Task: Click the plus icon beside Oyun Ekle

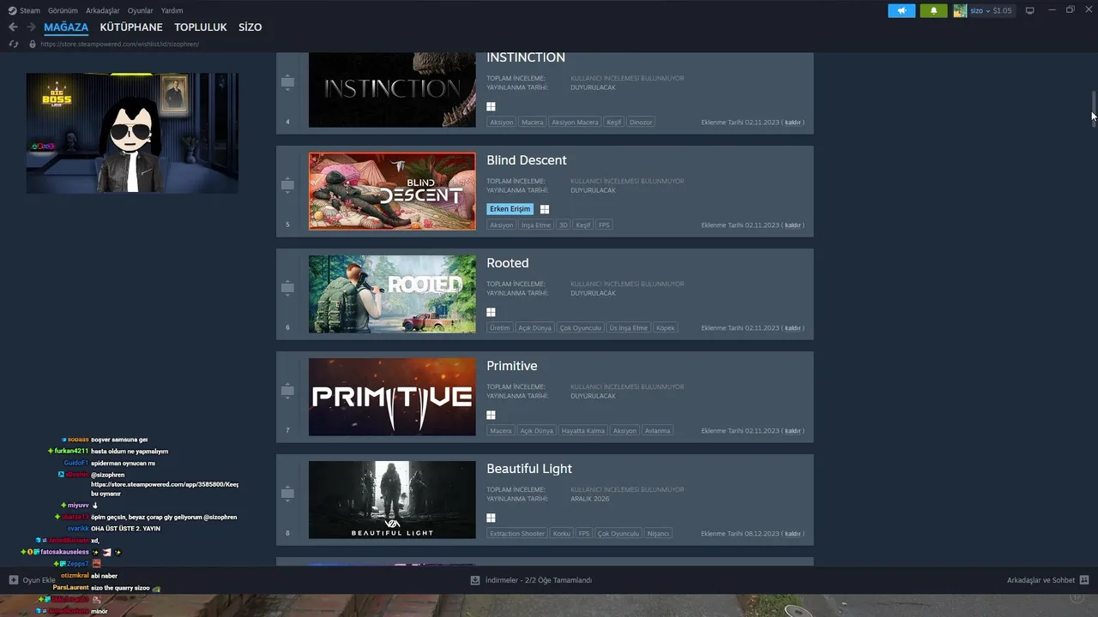Action: pos(14,580)
